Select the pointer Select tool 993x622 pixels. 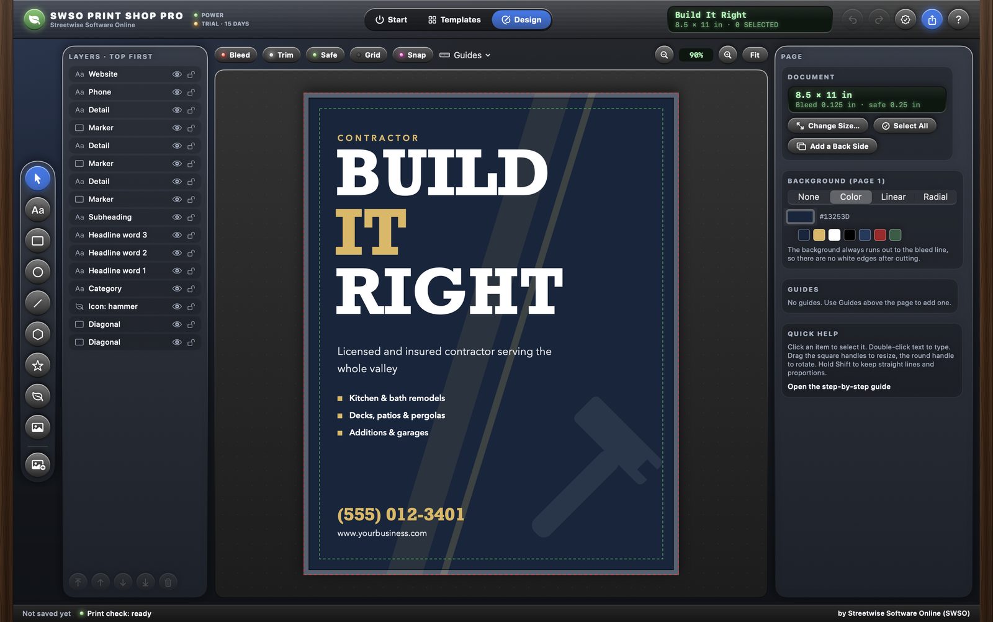(x=38, y=179)
